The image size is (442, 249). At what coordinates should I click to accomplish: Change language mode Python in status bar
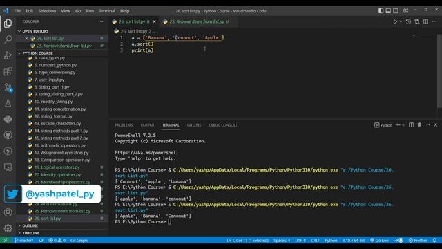(331, 241)
